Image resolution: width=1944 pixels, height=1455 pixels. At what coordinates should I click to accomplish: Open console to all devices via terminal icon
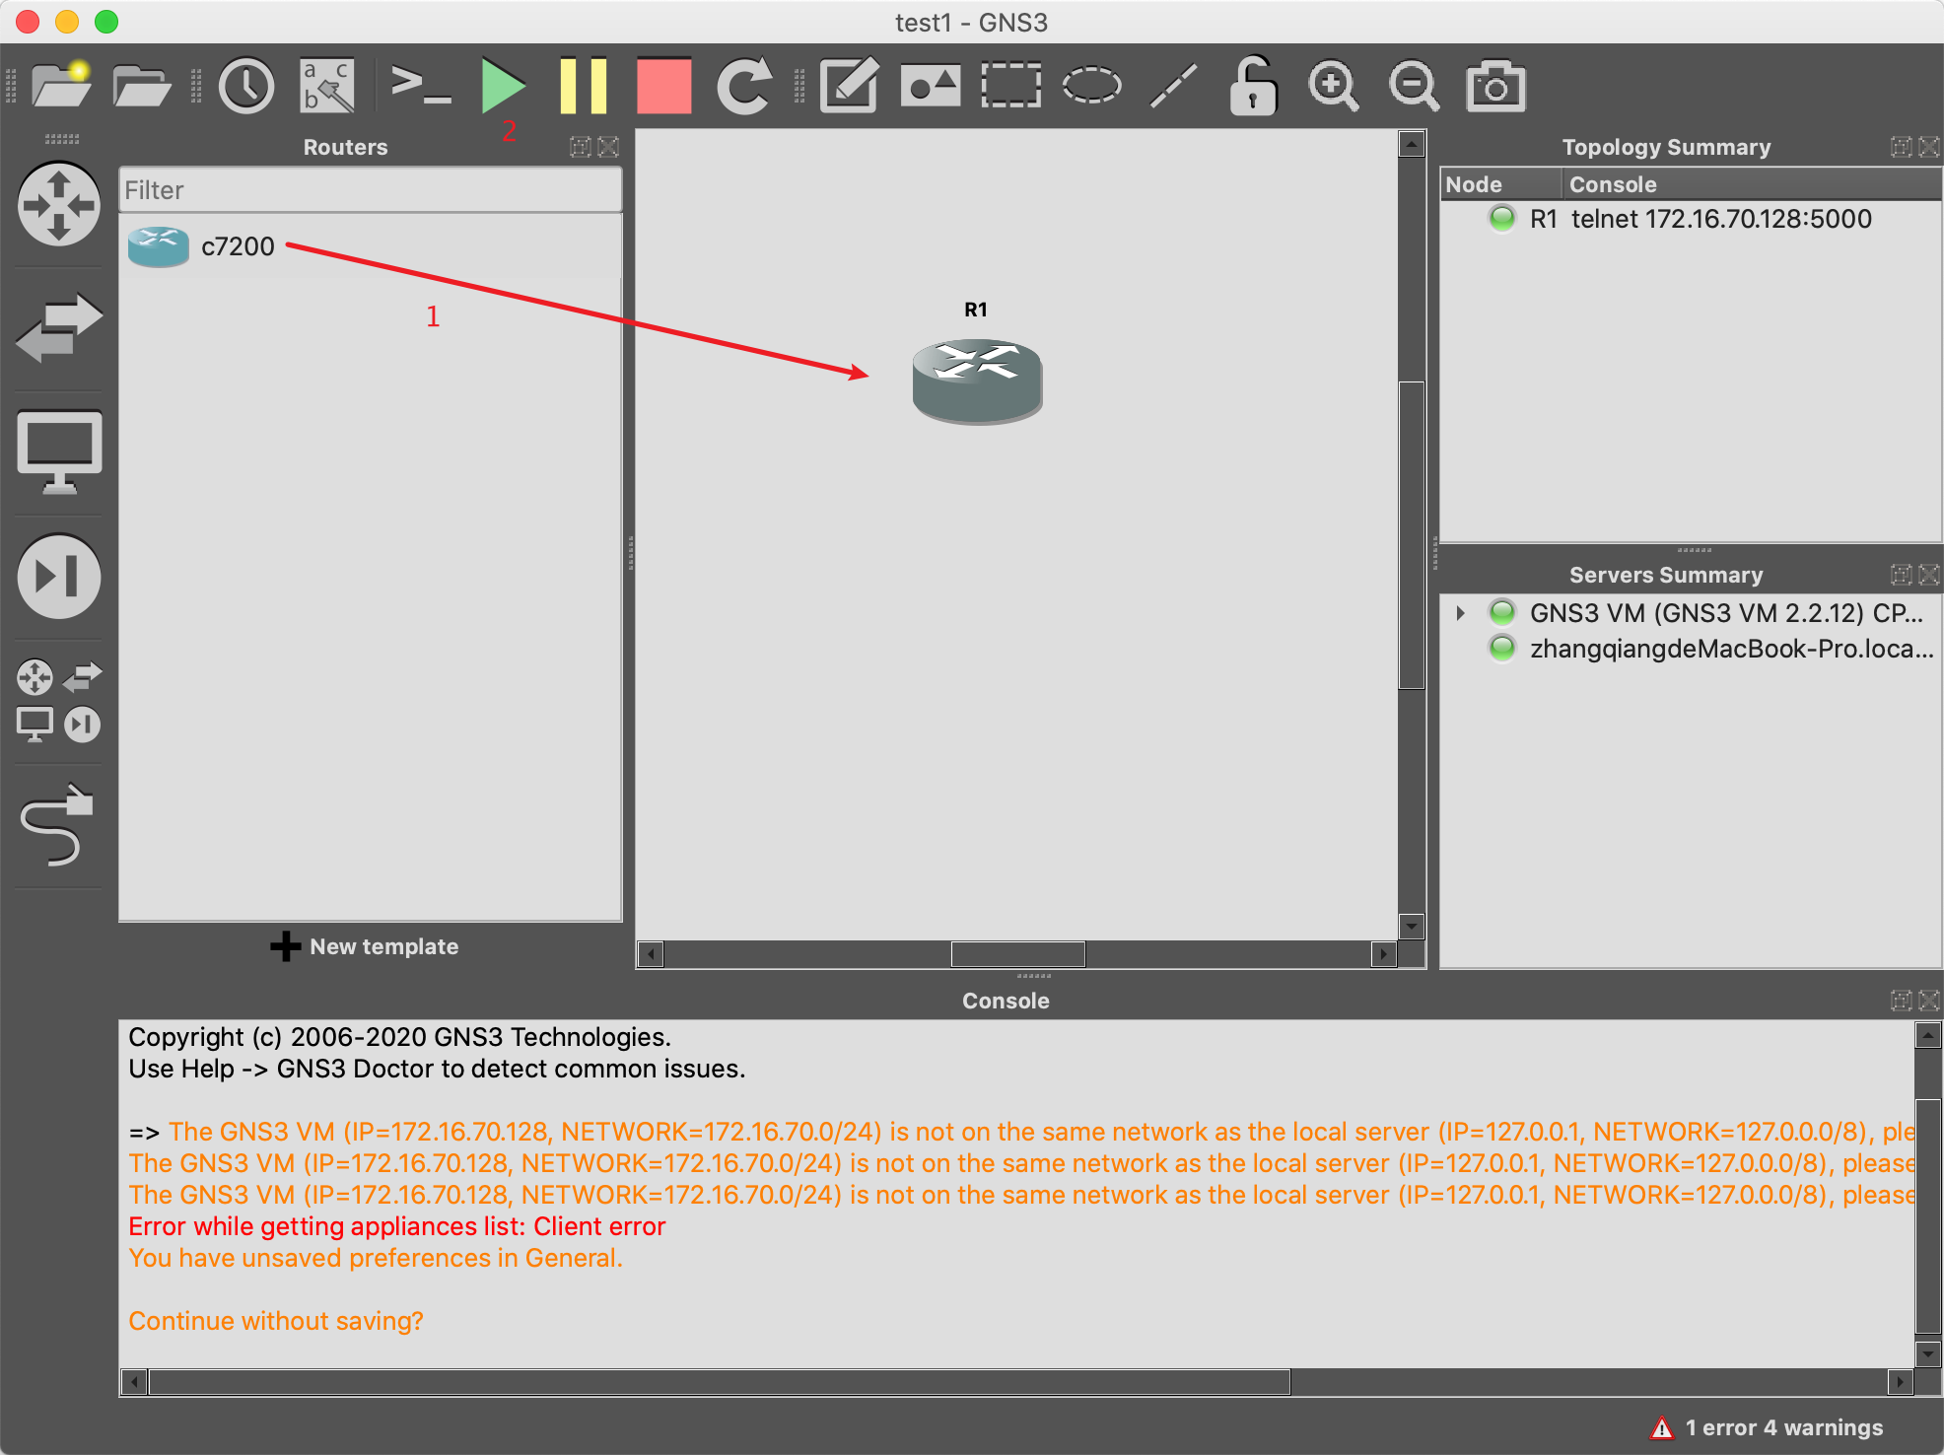pyautogui.click(x=421, y=87)
